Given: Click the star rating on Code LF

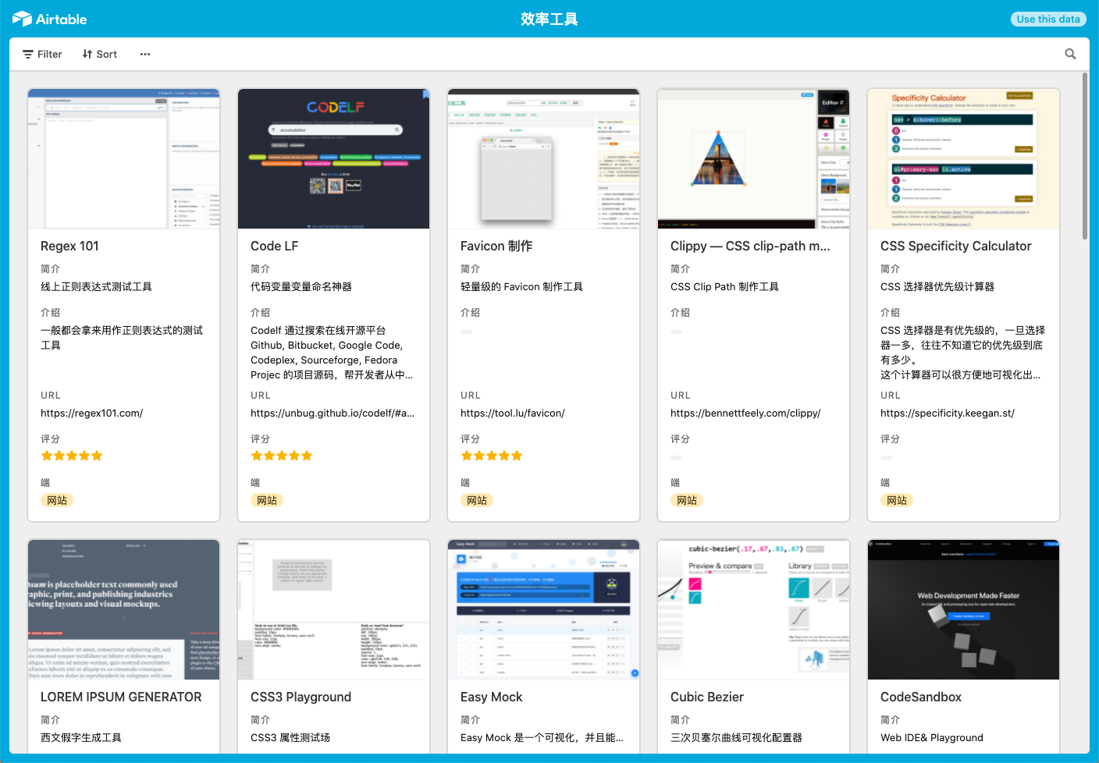Looking at the screenshot, I should click(282, 456).
